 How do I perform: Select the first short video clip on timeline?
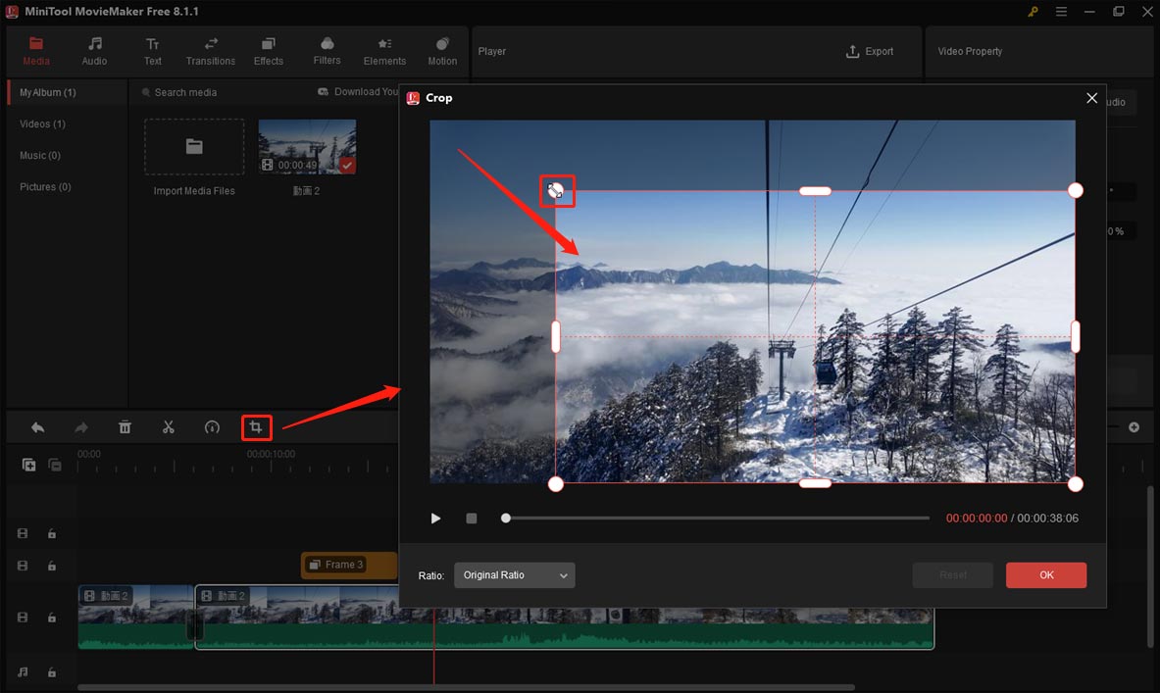pyautogui.click(x=136, y=617)
